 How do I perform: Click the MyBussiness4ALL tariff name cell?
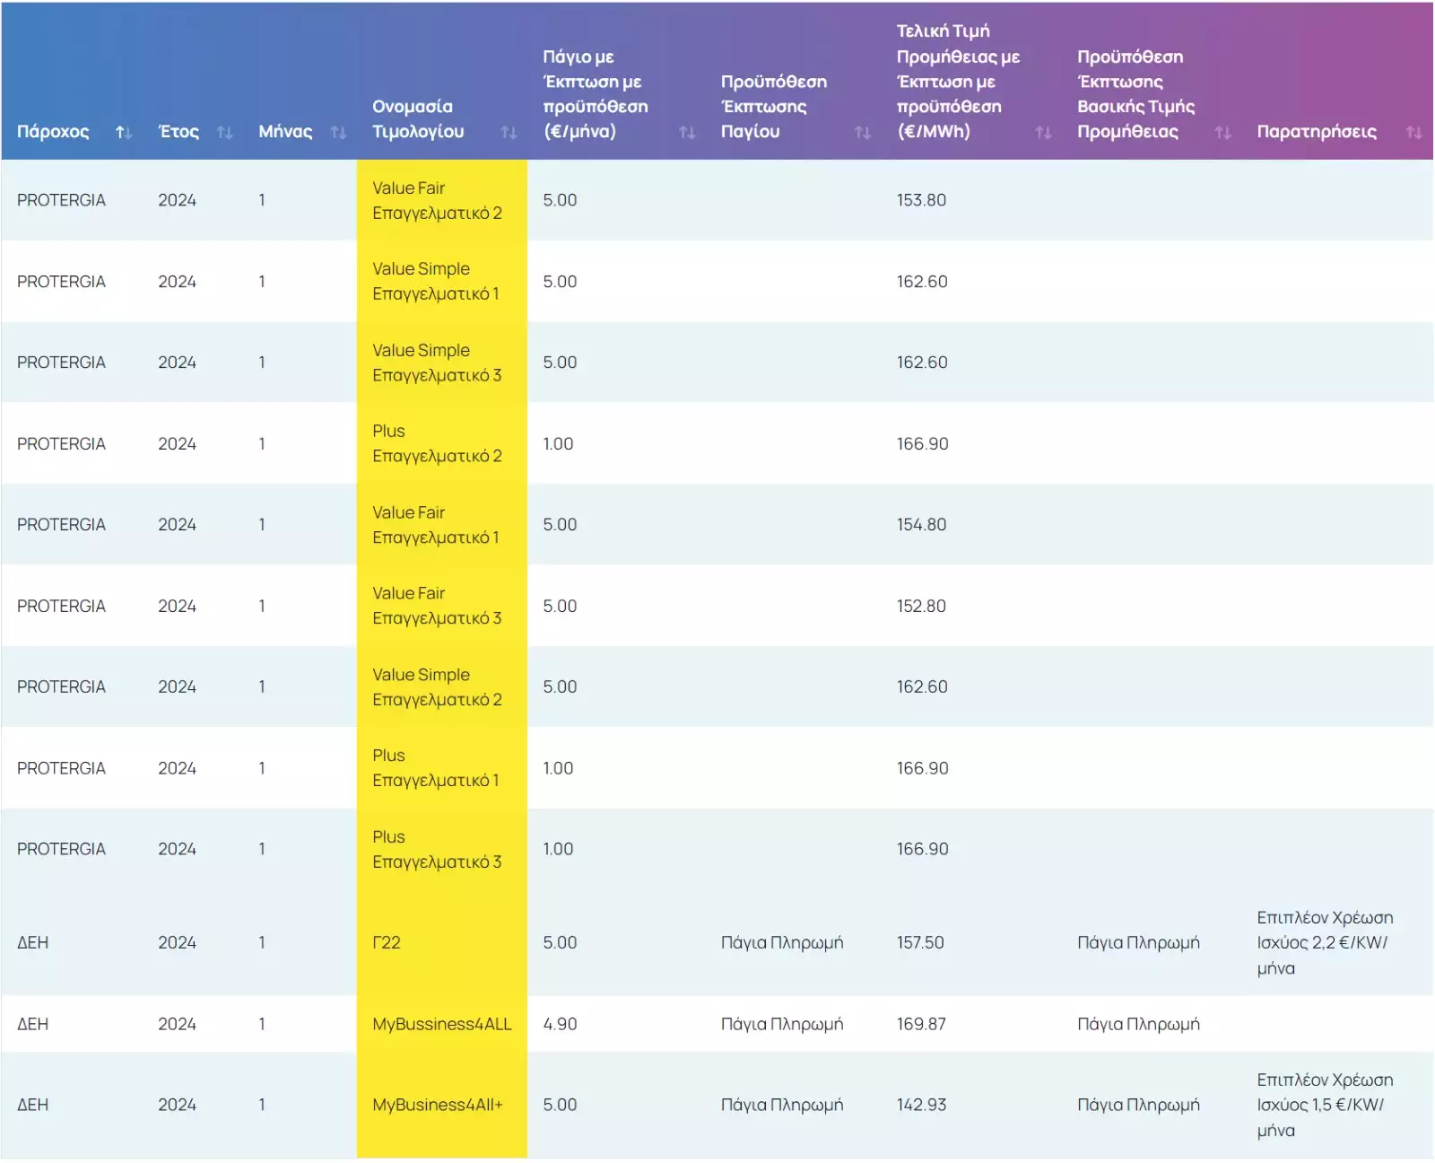[441, 1024]
